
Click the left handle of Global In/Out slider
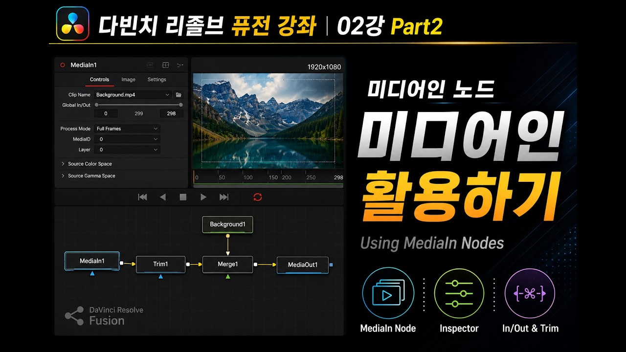coord(96,105)
